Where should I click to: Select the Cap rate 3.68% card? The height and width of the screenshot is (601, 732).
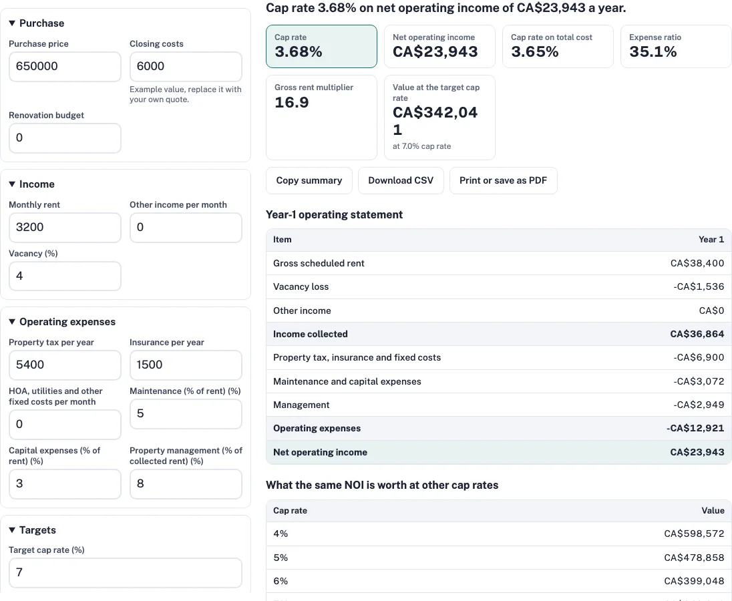tap(321, 46)
